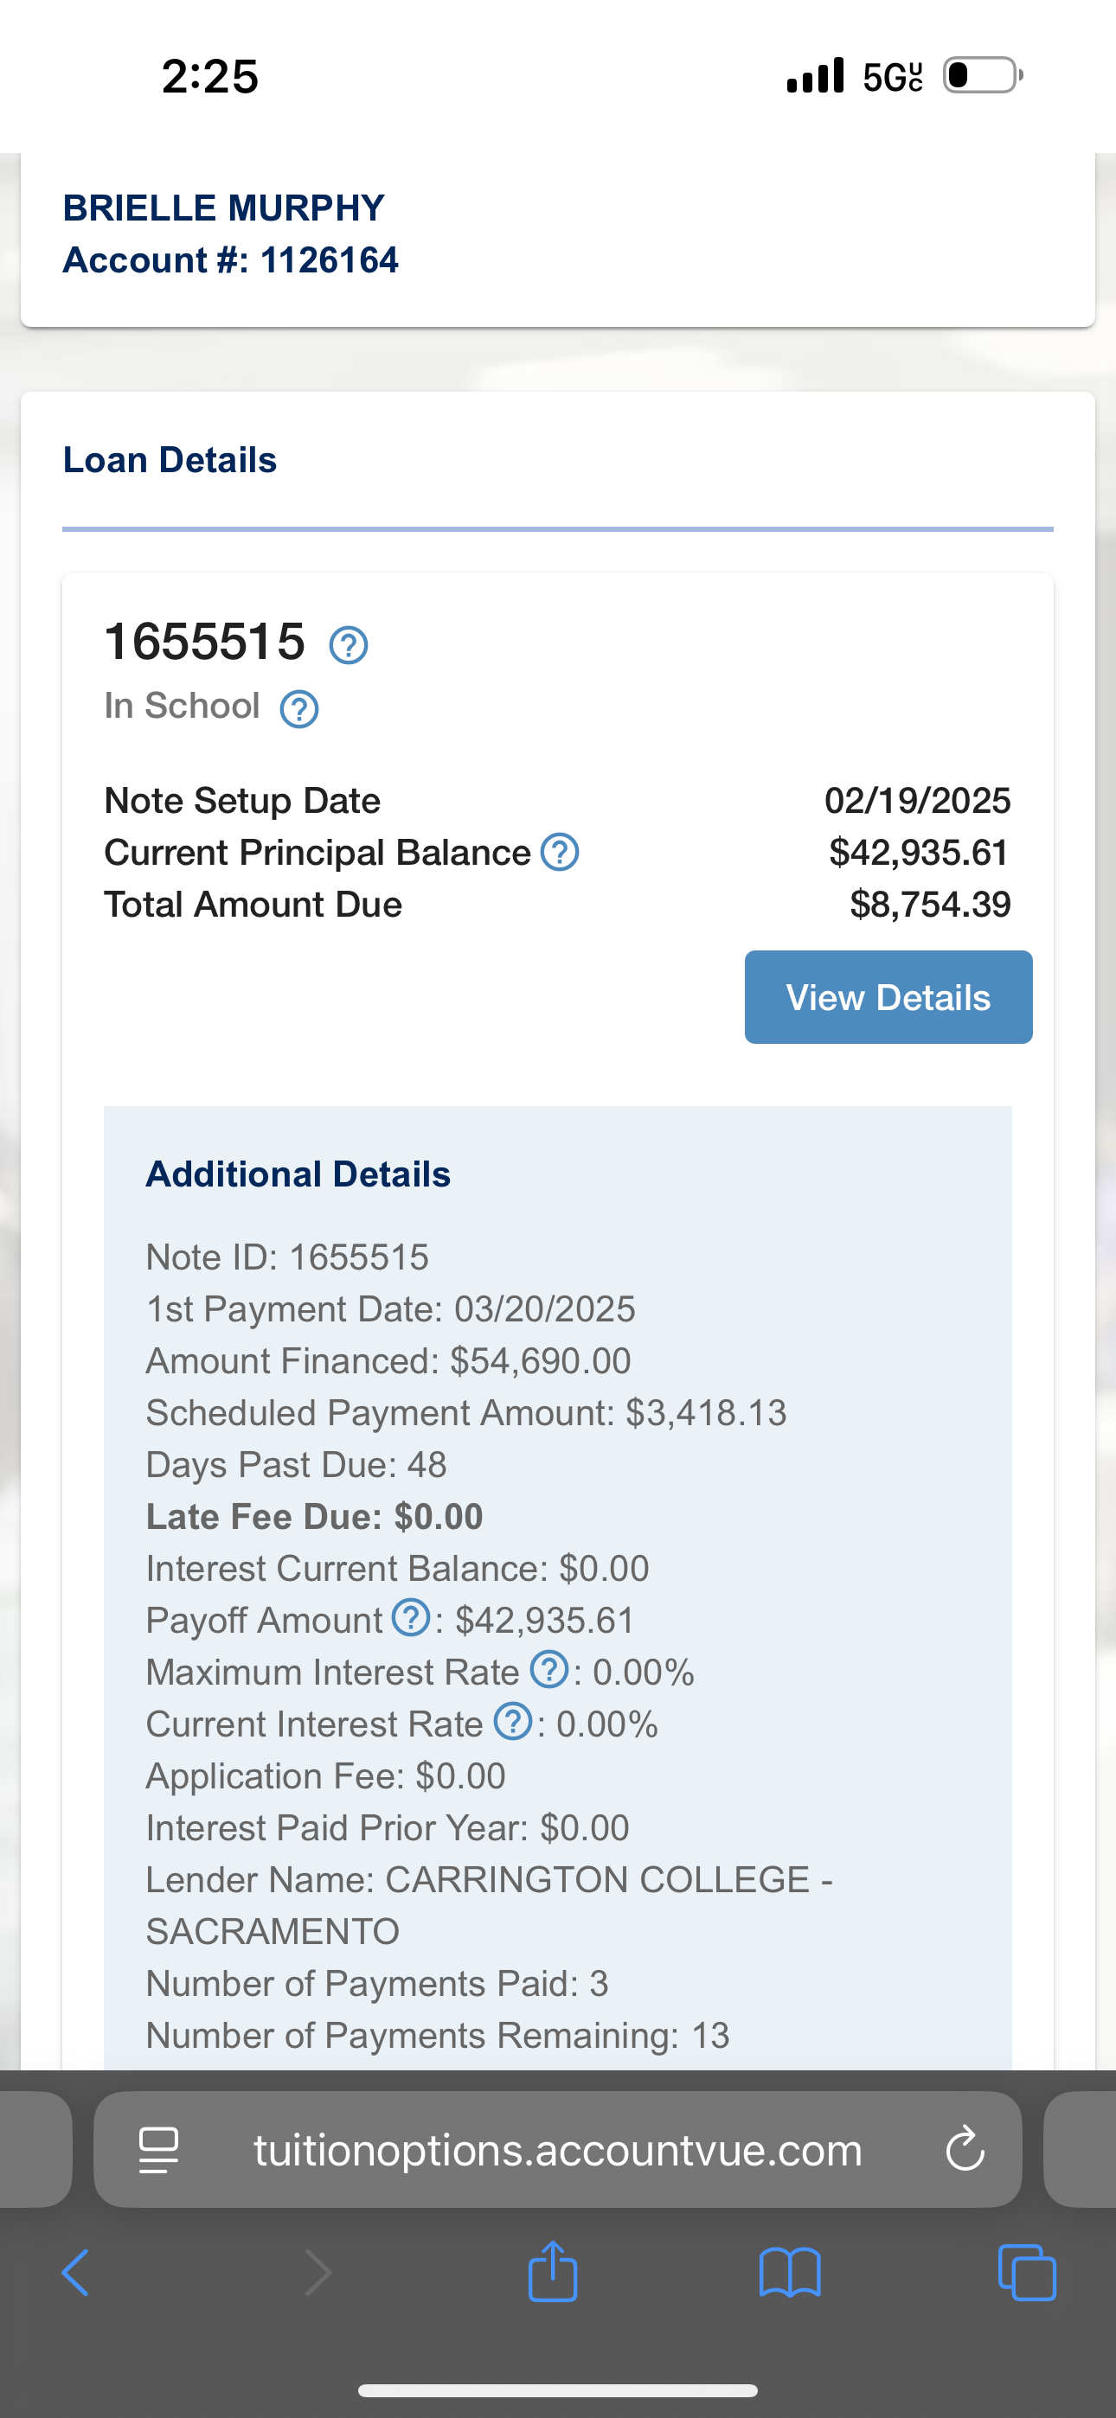
Task: Tap the Payoff Amount help icon
Action: pyautogui.click(x=411, y=1617)
